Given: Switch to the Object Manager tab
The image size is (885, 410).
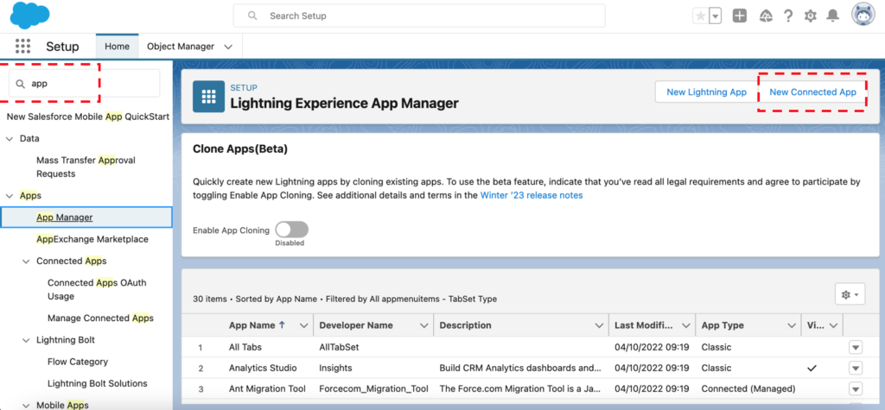Looking at the screenshot, I should pos(181,47).
